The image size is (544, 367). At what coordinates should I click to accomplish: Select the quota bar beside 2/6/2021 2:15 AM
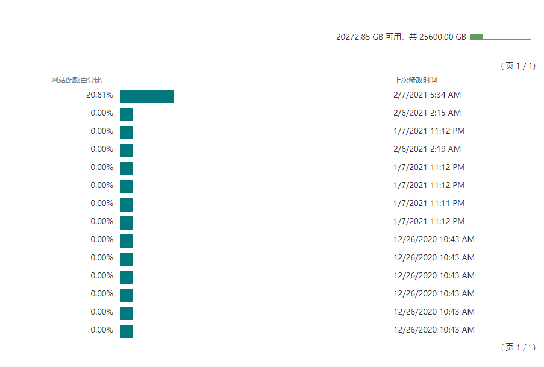[x=127, y=114]
